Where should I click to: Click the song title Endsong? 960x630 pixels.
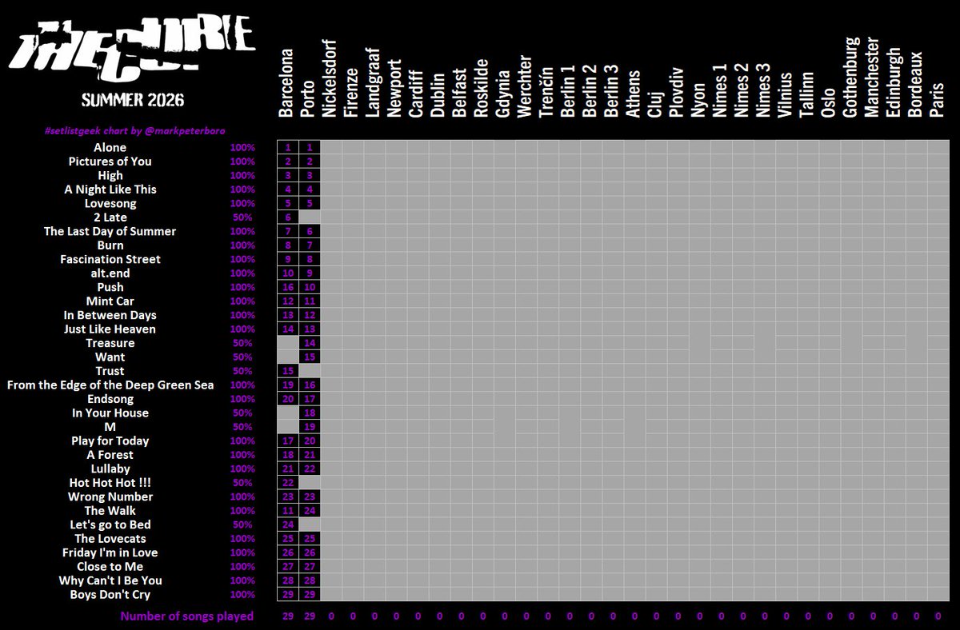click(110, 399)
